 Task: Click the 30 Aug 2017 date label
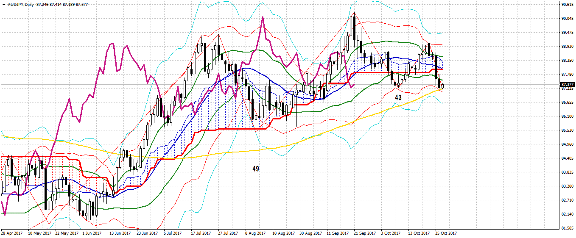point(311,233)
